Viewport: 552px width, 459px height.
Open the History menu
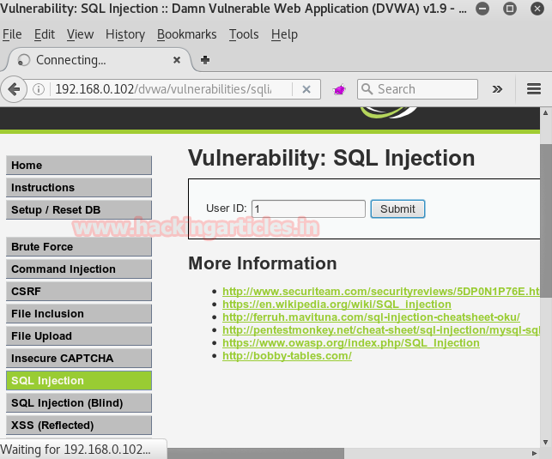click(125, 34)
